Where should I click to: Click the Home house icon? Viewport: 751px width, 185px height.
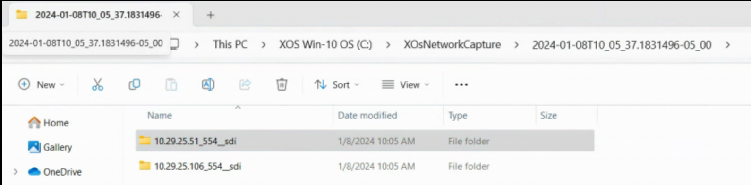pyautogui.click(x=34, y=123)
